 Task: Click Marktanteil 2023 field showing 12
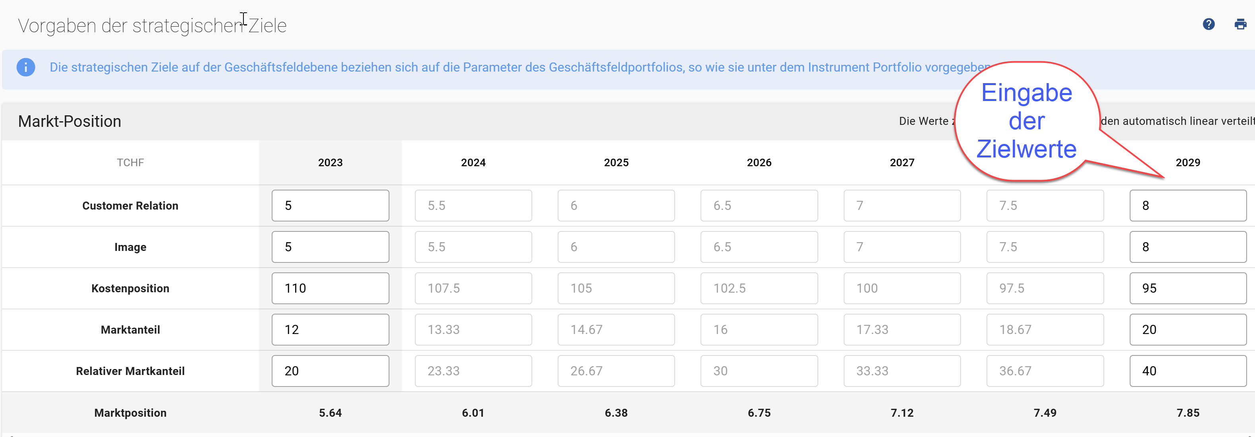(330, 330)
